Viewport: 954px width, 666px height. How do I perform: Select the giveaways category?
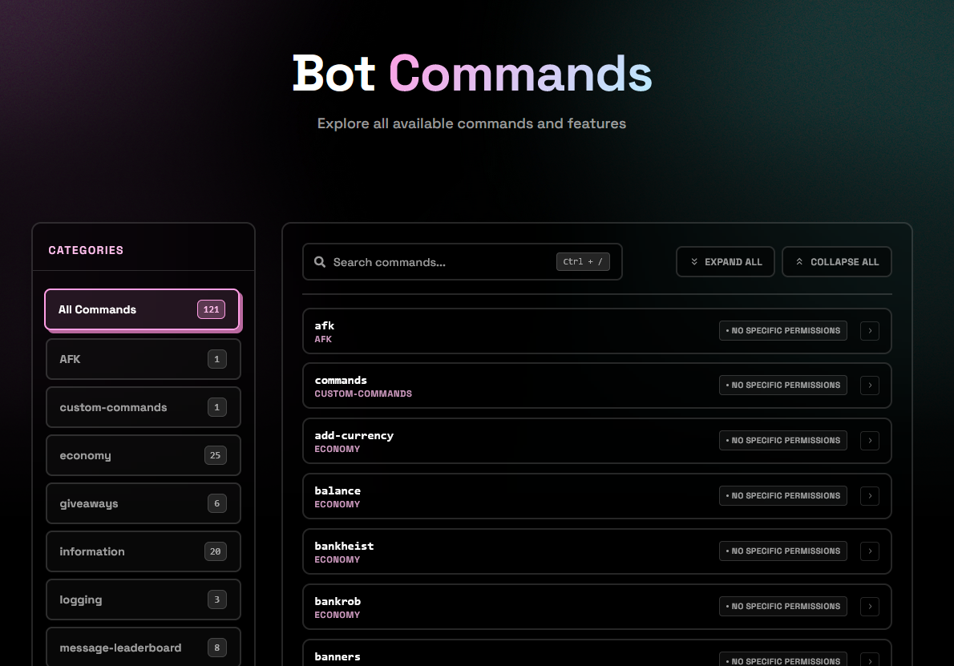(x=143, y=503)
